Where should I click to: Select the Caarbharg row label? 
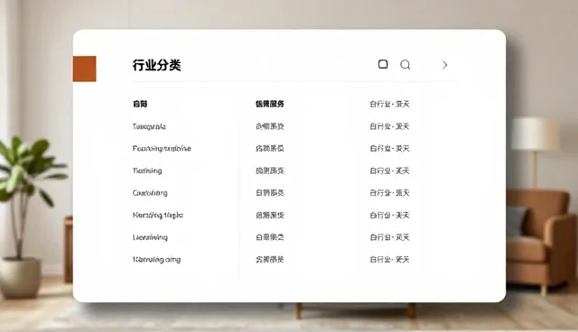point(150,193)
